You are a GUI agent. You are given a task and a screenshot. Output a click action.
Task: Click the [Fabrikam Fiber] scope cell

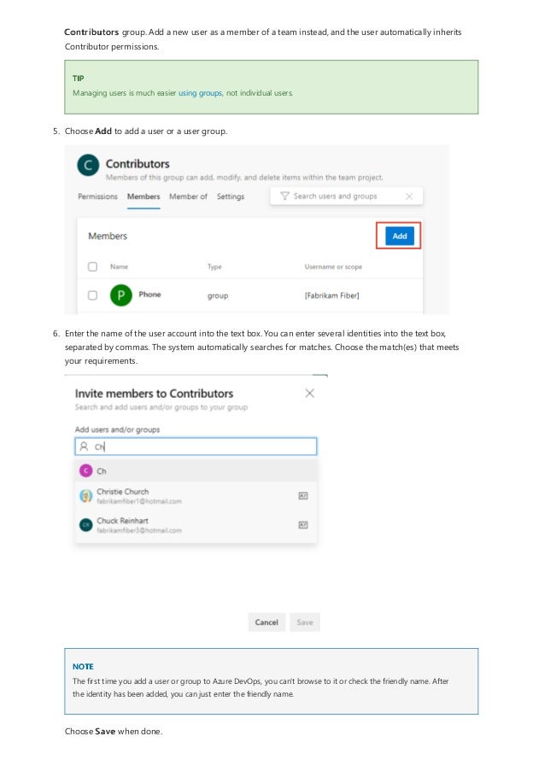coord(331,295)
